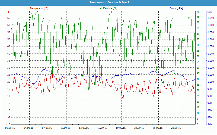
Task: Click the pressure axis value "1.060"
Action: 211,39
